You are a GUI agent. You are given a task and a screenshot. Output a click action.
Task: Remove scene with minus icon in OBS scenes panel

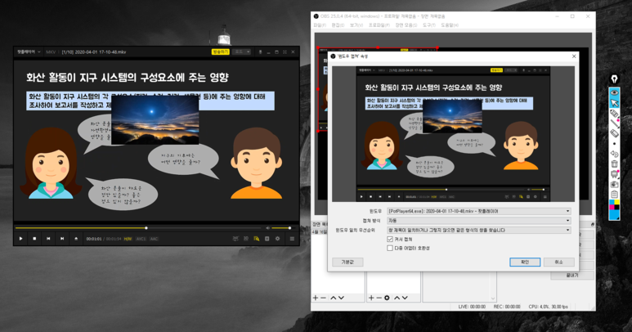point(323,298)
